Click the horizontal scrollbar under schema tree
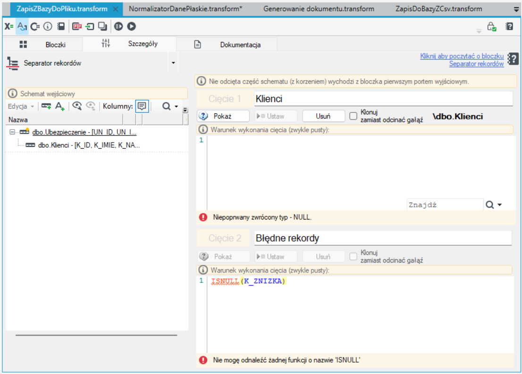Viewport: 522px width, 374px height. [x=96, y=335]
